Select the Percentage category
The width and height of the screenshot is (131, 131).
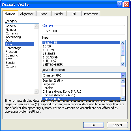(x=20, y=48)
